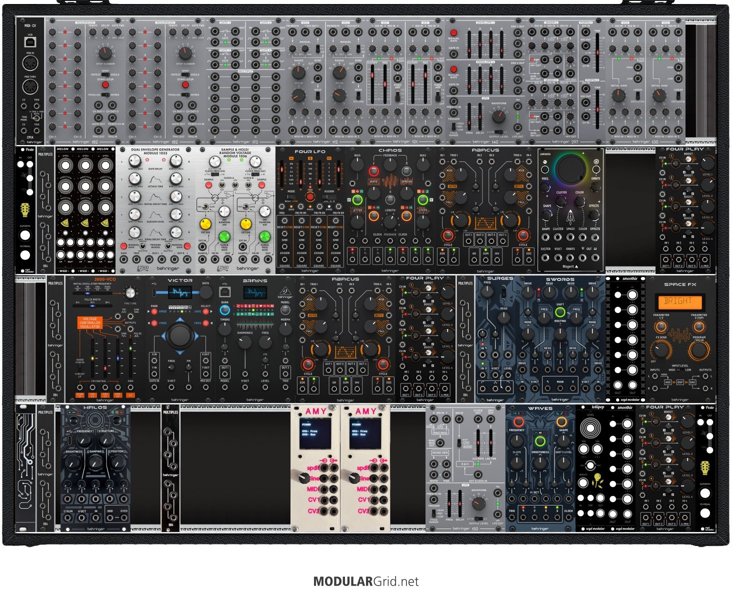Click the guitar icon on the second-row Pesto module

click(x=24, y=209)
